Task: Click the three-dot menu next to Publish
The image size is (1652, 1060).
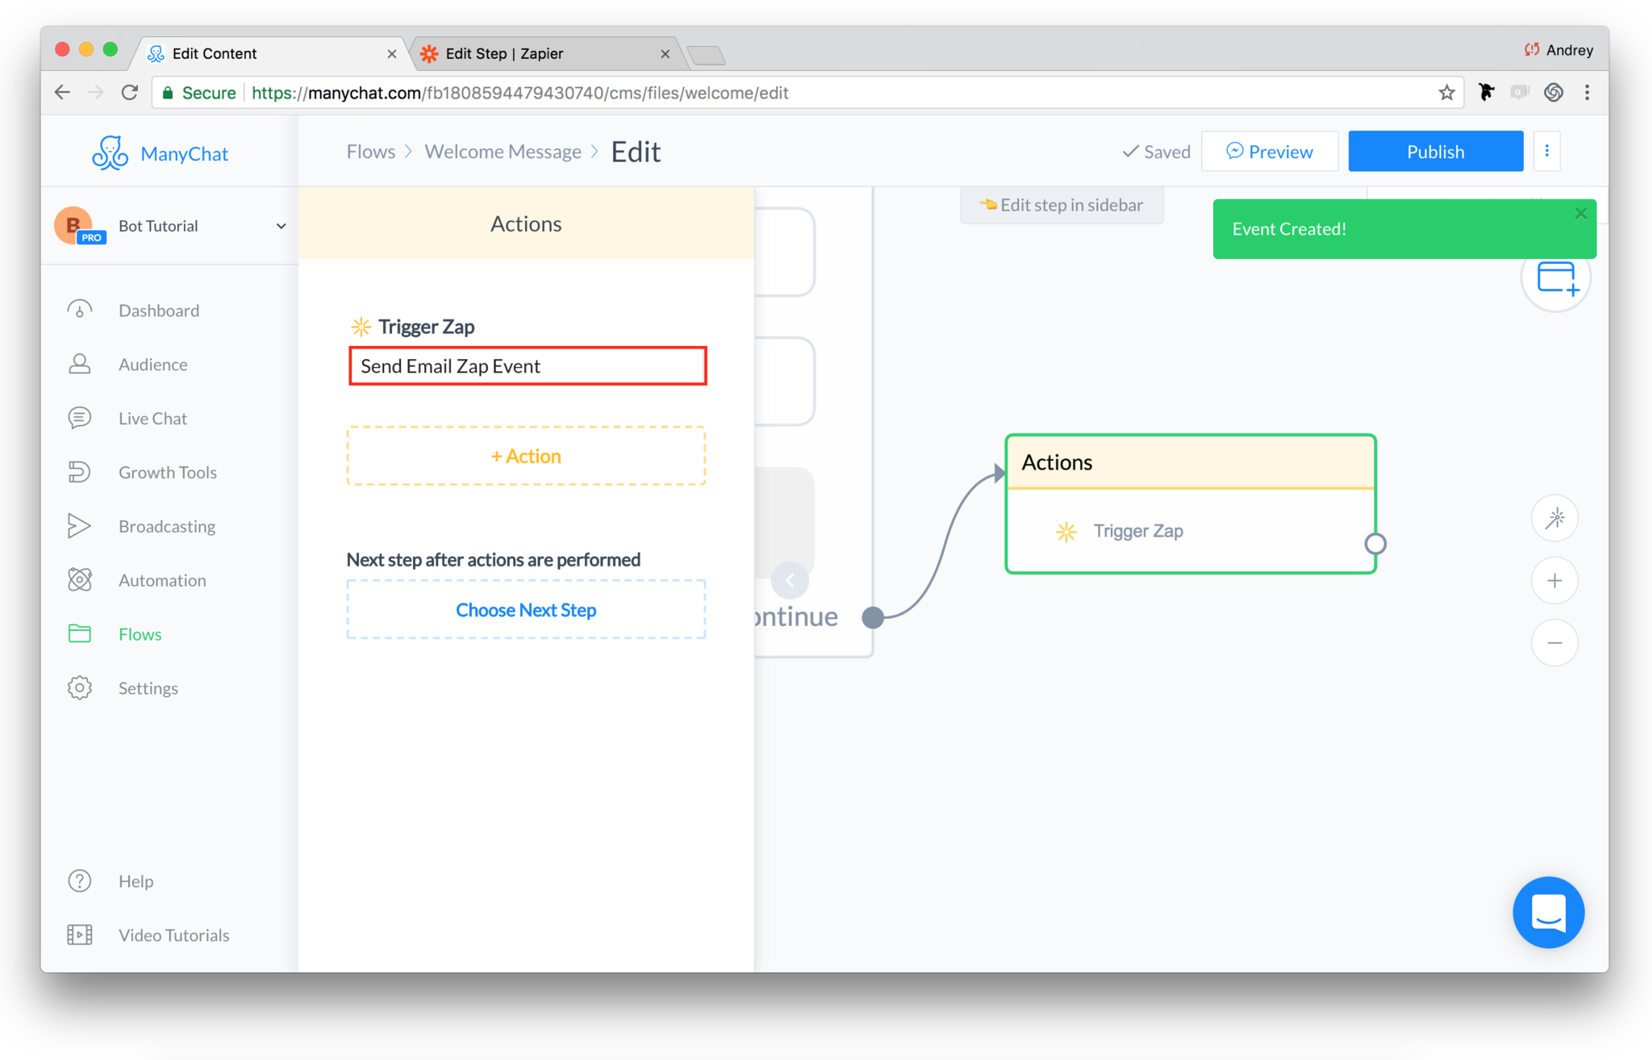Action: pos(1547,151)
